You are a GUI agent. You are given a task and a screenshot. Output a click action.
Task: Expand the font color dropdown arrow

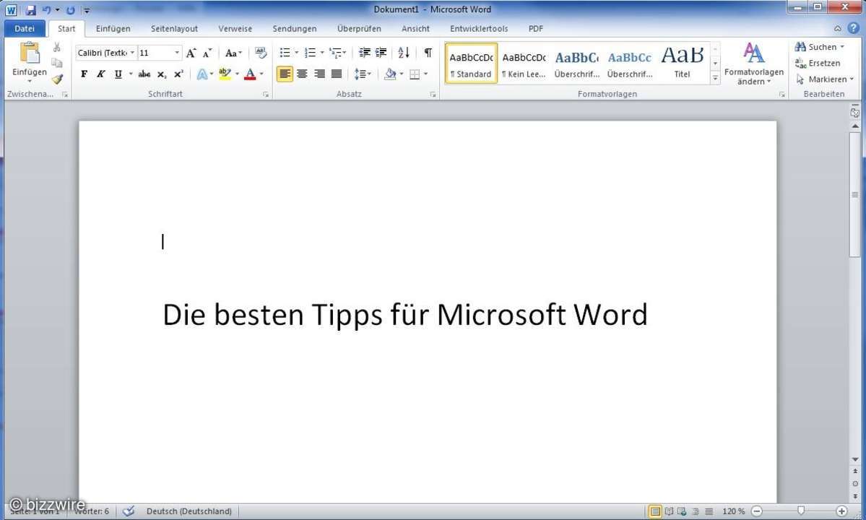click(x=261, y=74)
